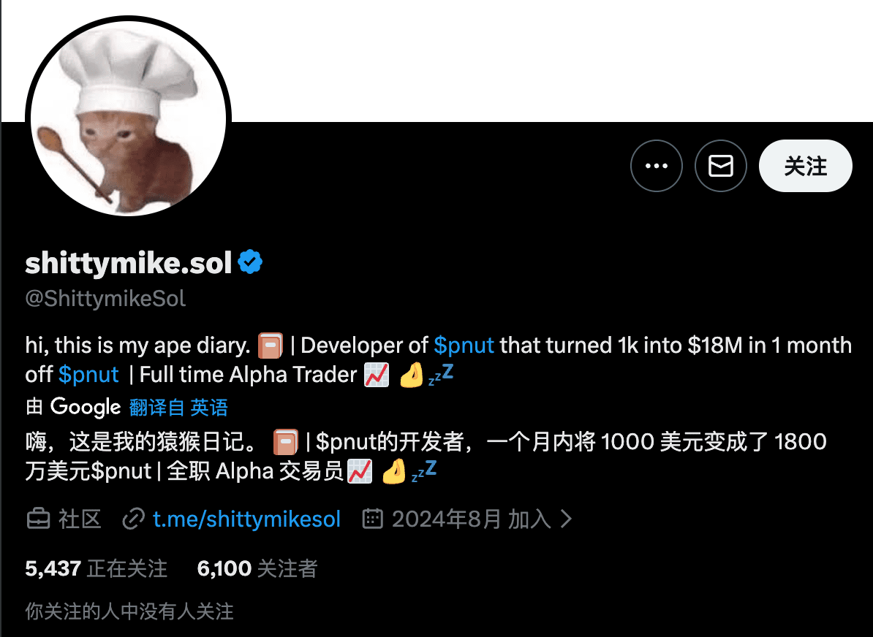Image resolution: width=873 pixels, height=637 pixels.
Task: Open the three-dot more options menu
Action: [x=657, y=166]
